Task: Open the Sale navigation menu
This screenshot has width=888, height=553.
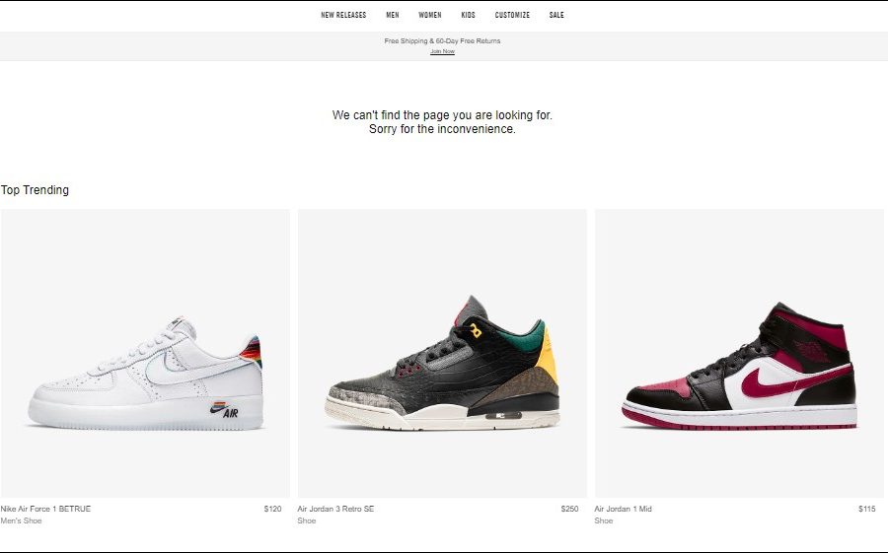Action: (556, 16)
